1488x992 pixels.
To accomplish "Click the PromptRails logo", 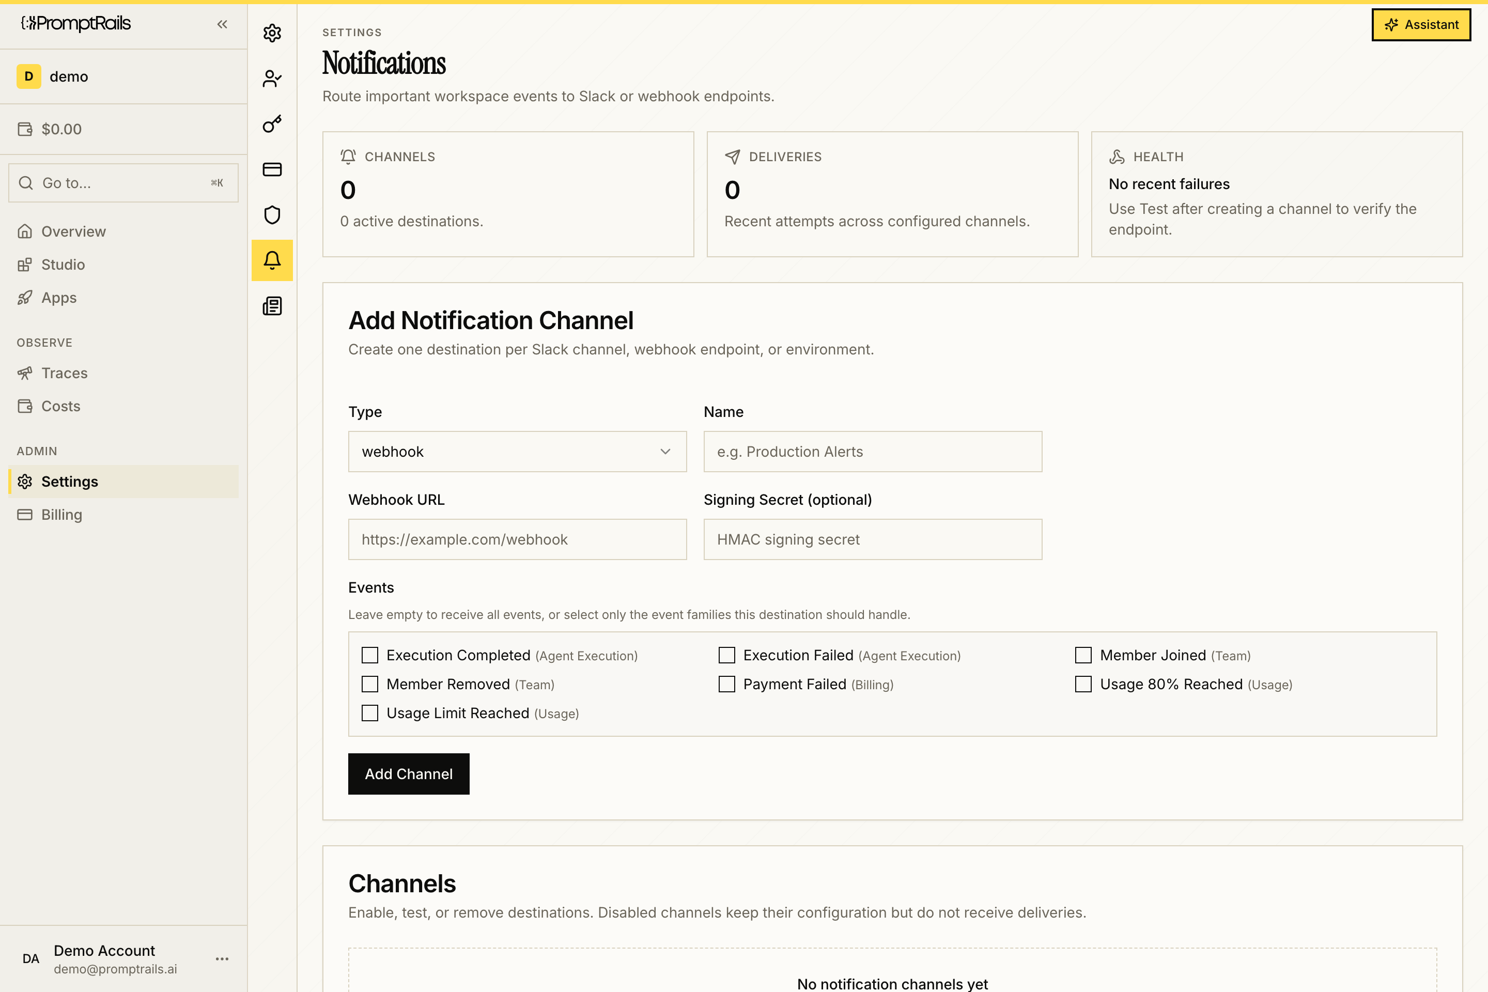I will coord(76,23).
